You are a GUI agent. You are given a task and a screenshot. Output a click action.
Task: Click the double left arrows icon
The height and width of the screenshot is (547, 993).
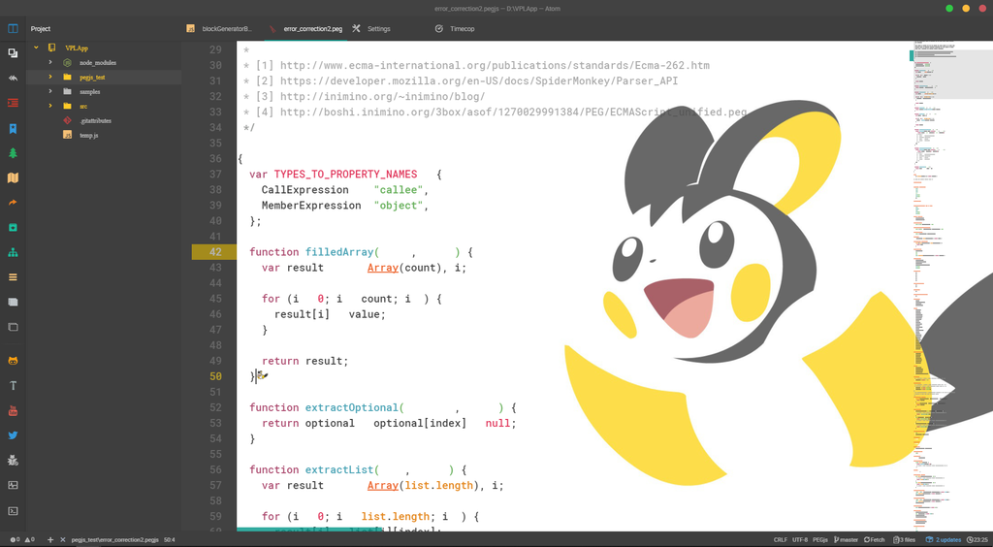click(13, 78)
